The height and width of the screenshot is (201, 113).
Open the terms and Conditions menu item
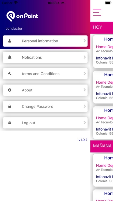pos(45,74)
